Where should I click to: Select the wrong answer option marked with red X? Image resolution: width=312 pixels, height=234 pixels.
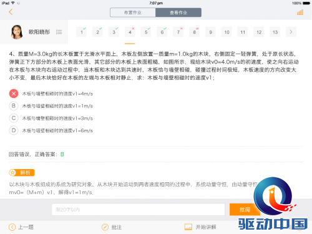pos(14,94)
